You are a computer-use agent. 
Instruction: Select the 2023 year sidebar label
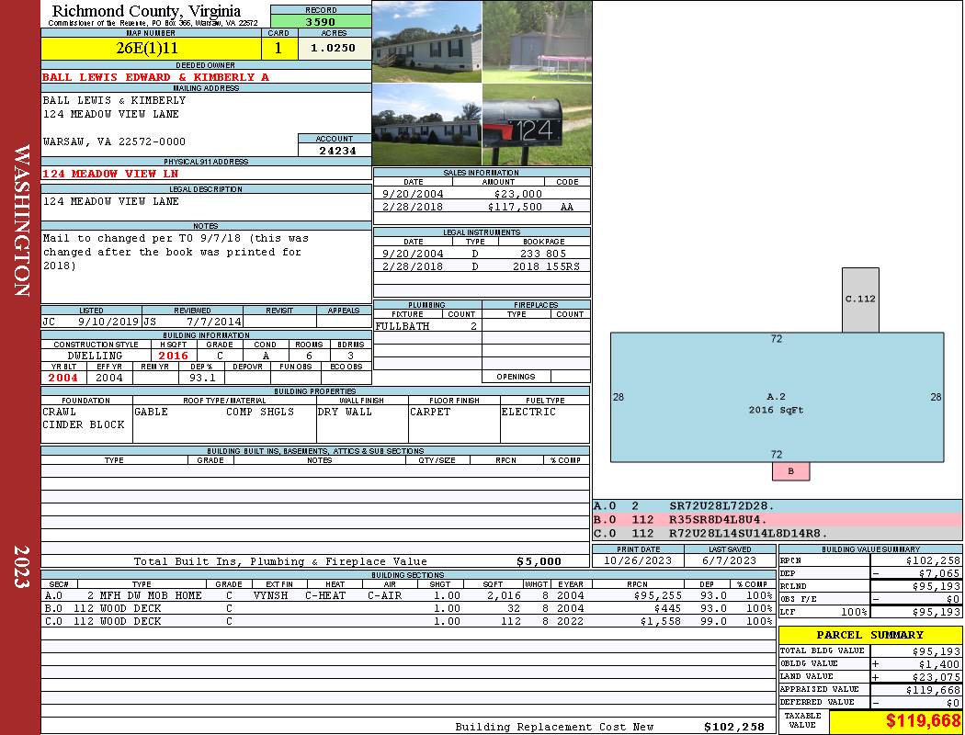coord(21,567)
